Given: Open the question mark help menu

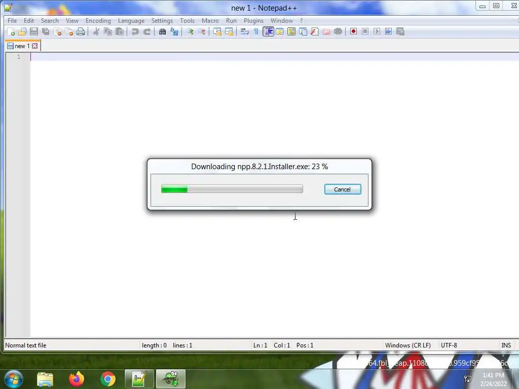Looking at the screenshot, I should [x=301, y=20].
